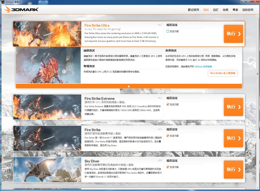Image resolution: width=260 pixels, height=191 pixels.
Task: Uncheck 包含示範 for Sky Diver
Action: click(168, 167)
